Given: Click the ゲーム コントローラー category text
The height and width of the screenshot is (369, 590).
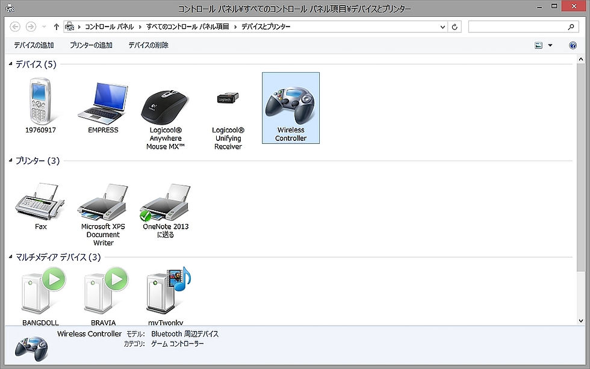Looking at the screenshot, I should (177, 344).
